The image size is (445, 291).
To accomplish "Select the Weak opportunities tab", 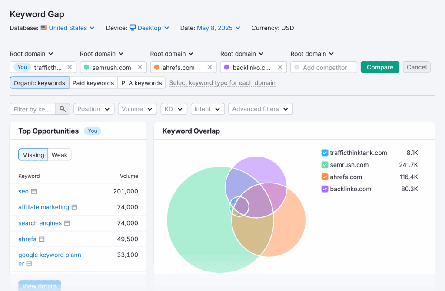I will pyautogui.click(x=60, y=155).
